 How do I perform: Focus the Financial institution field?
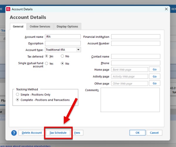[x=136, y=37]
